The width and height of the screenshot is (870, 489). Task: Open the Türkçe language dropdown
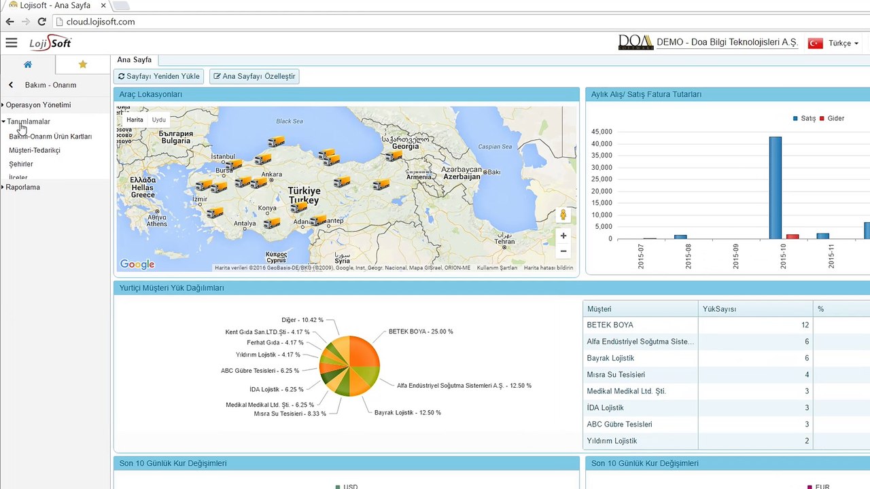pos(843,43)
